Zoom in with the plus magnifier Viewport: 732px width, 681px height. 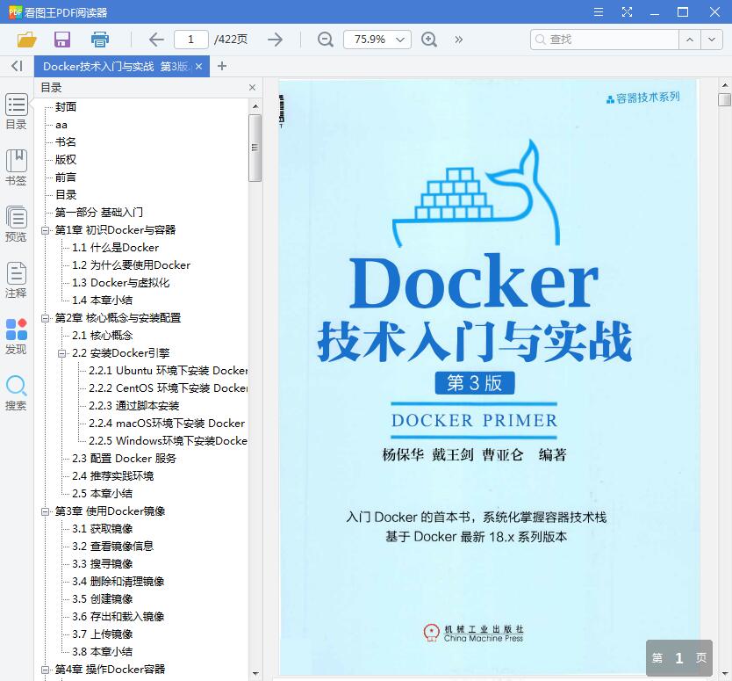click(x=428, y=40)
